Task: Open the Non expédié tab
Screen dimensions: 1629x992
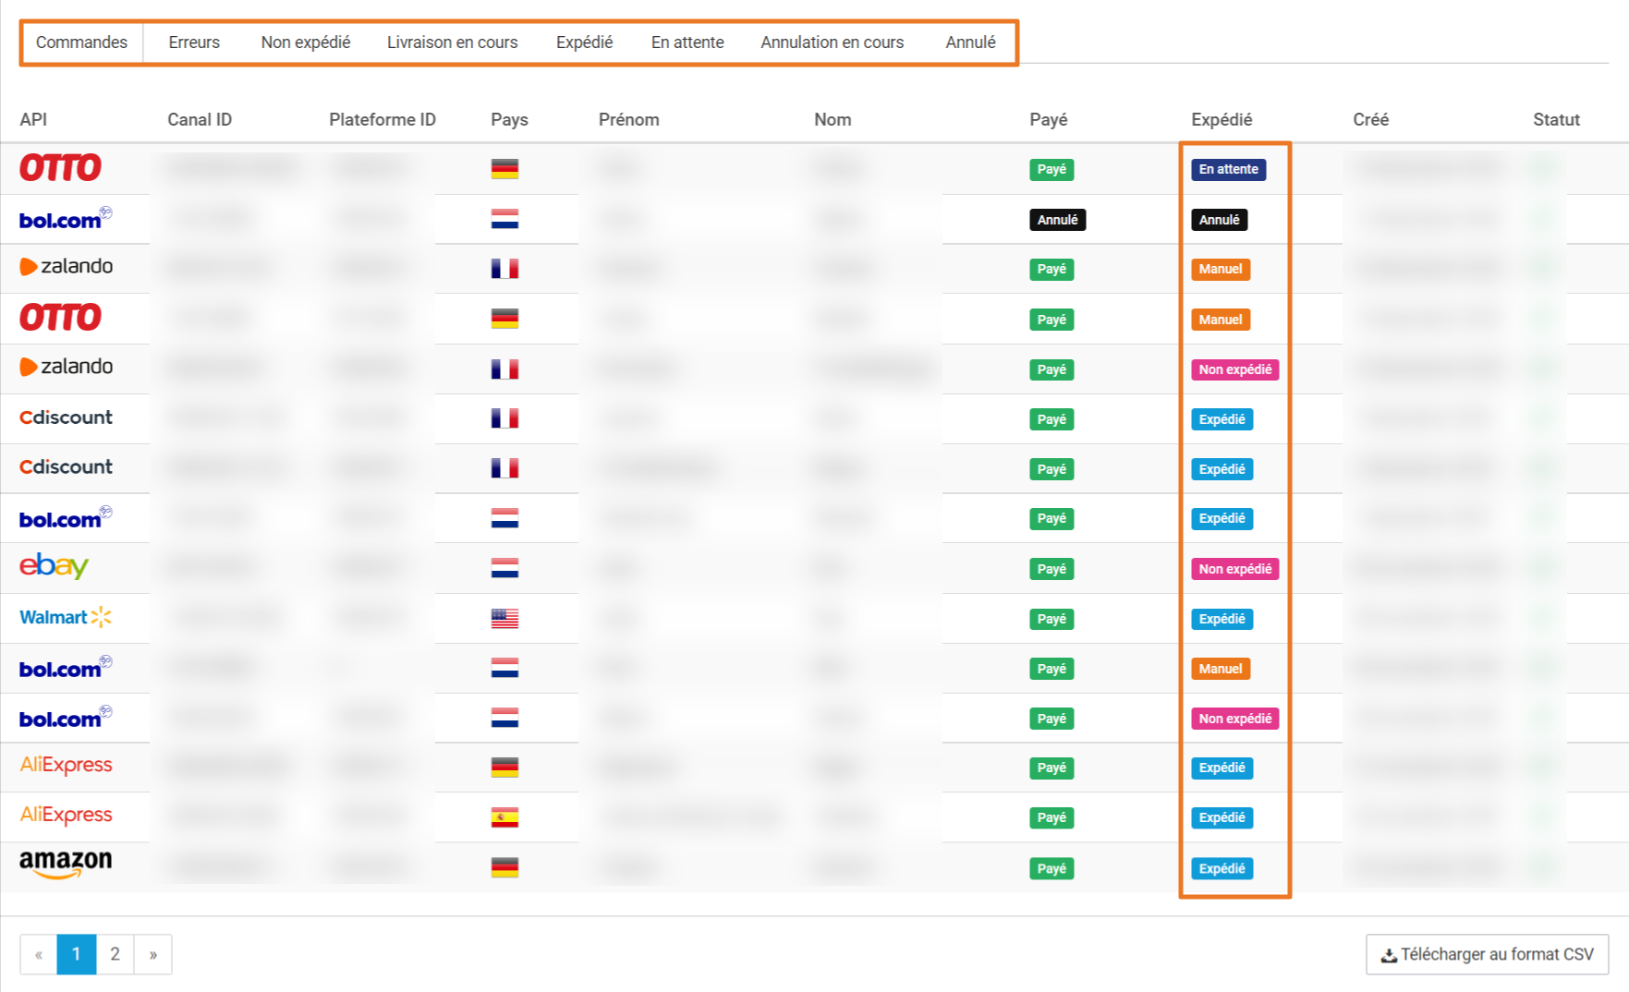Action: pos(306,42)
